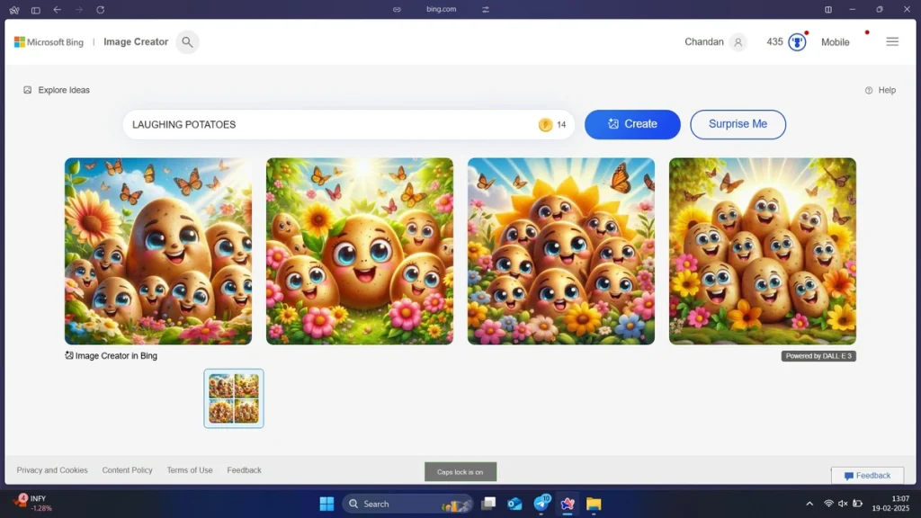The height and width of the screenshot is (518, 921).
Task: Open the INFY stock widget
Action: tap(33, 504)
